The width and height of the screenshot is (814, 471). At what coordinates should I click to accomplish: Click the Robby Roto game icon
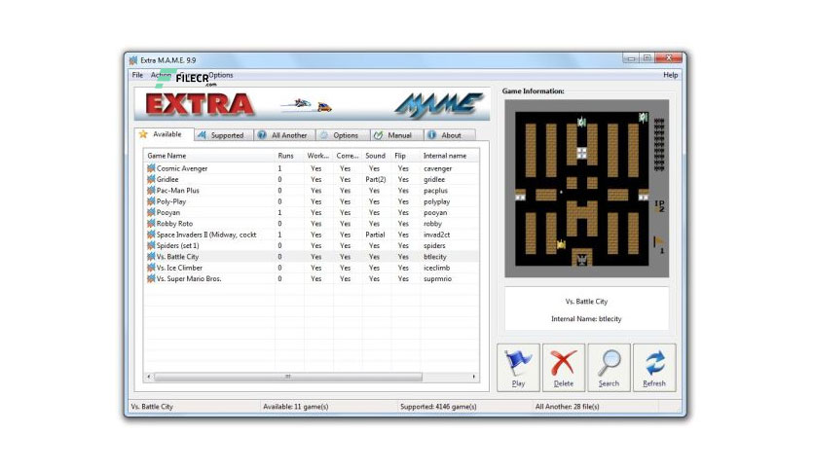pyautogui.click(x=151, y=223)
